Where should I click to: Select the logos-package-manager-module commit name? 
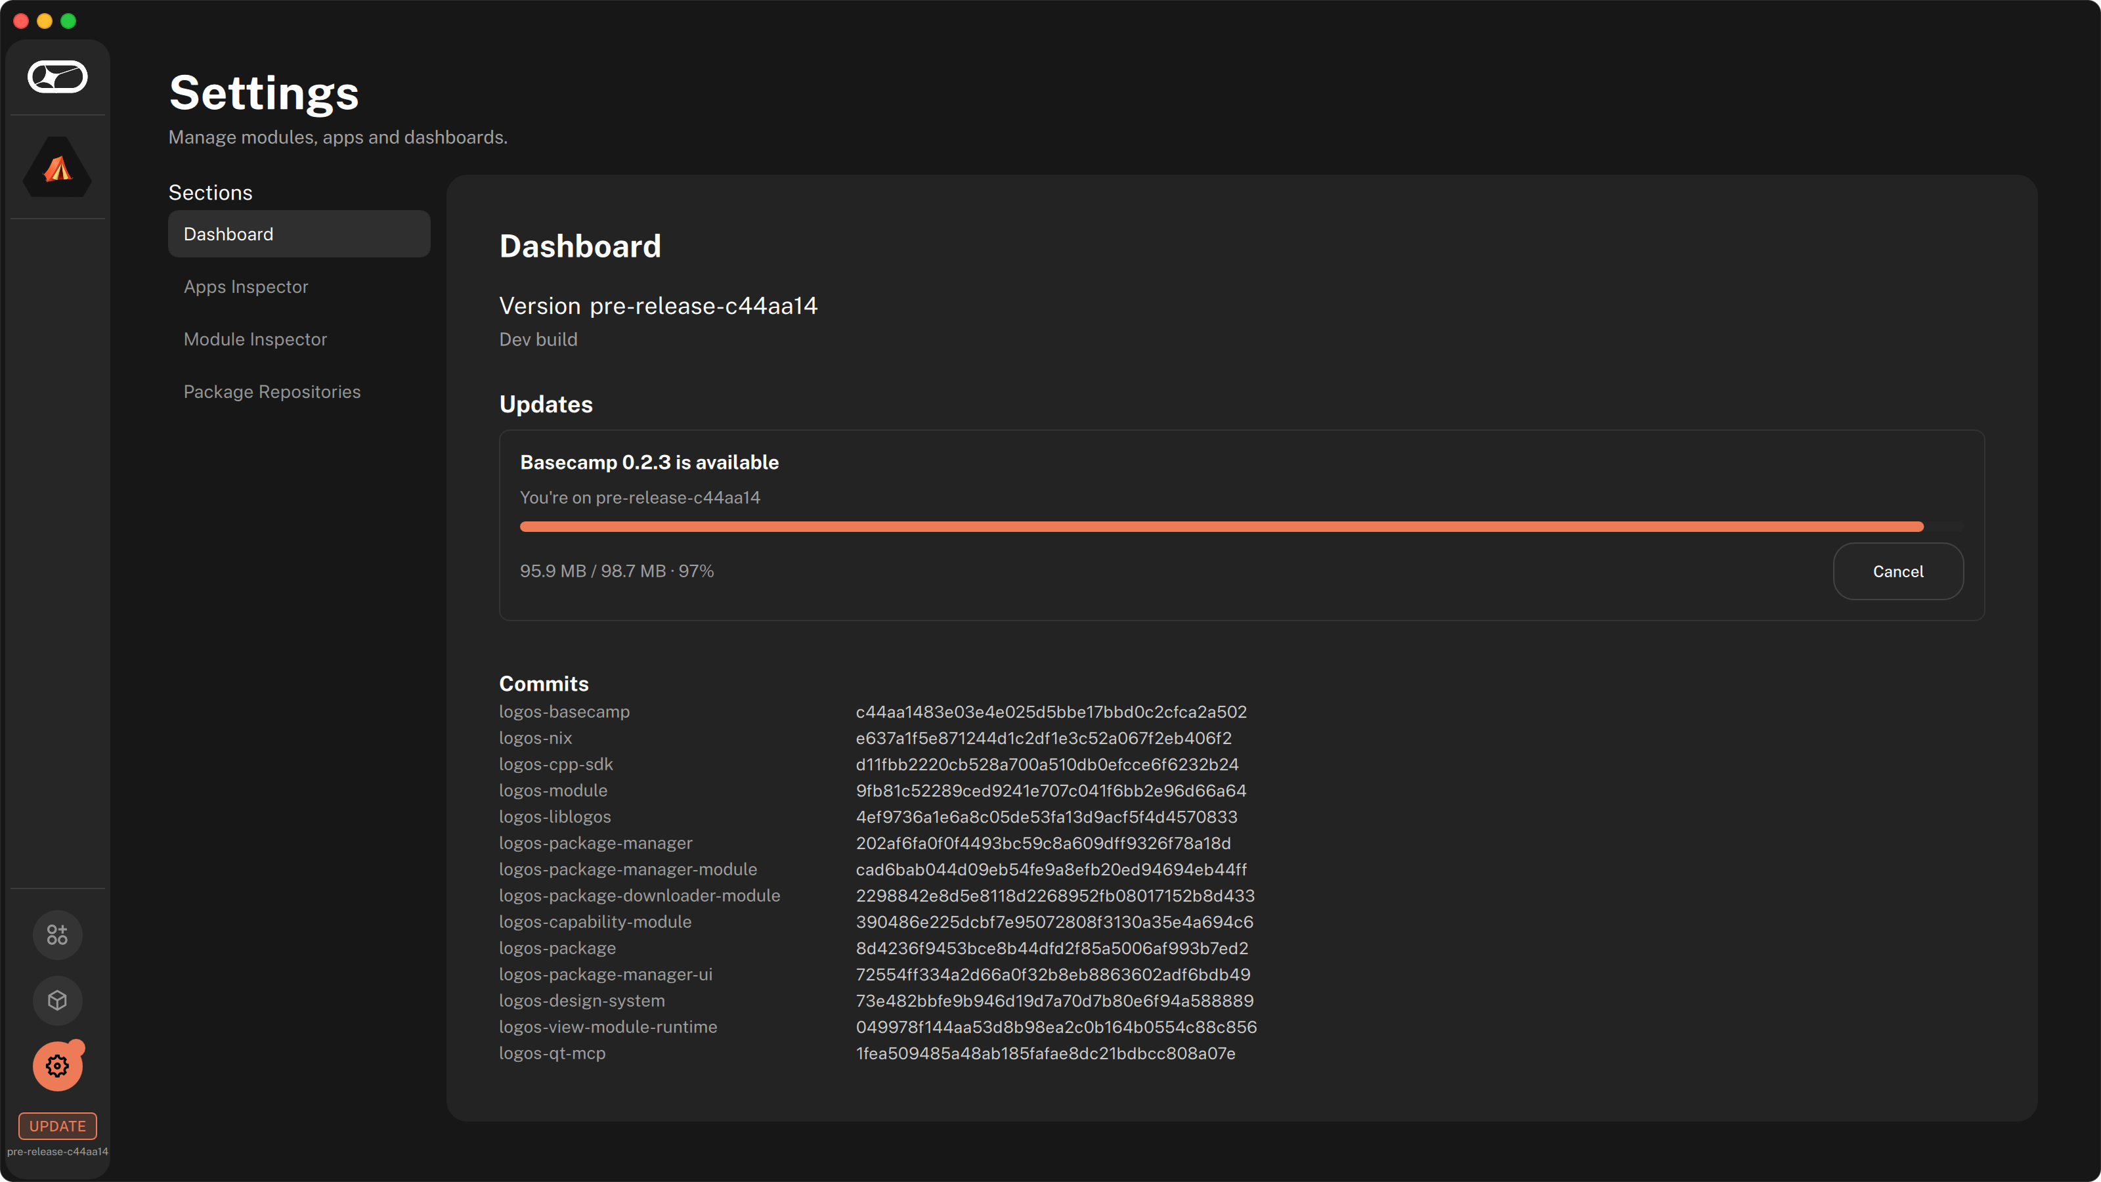click(x=628, y=869)
